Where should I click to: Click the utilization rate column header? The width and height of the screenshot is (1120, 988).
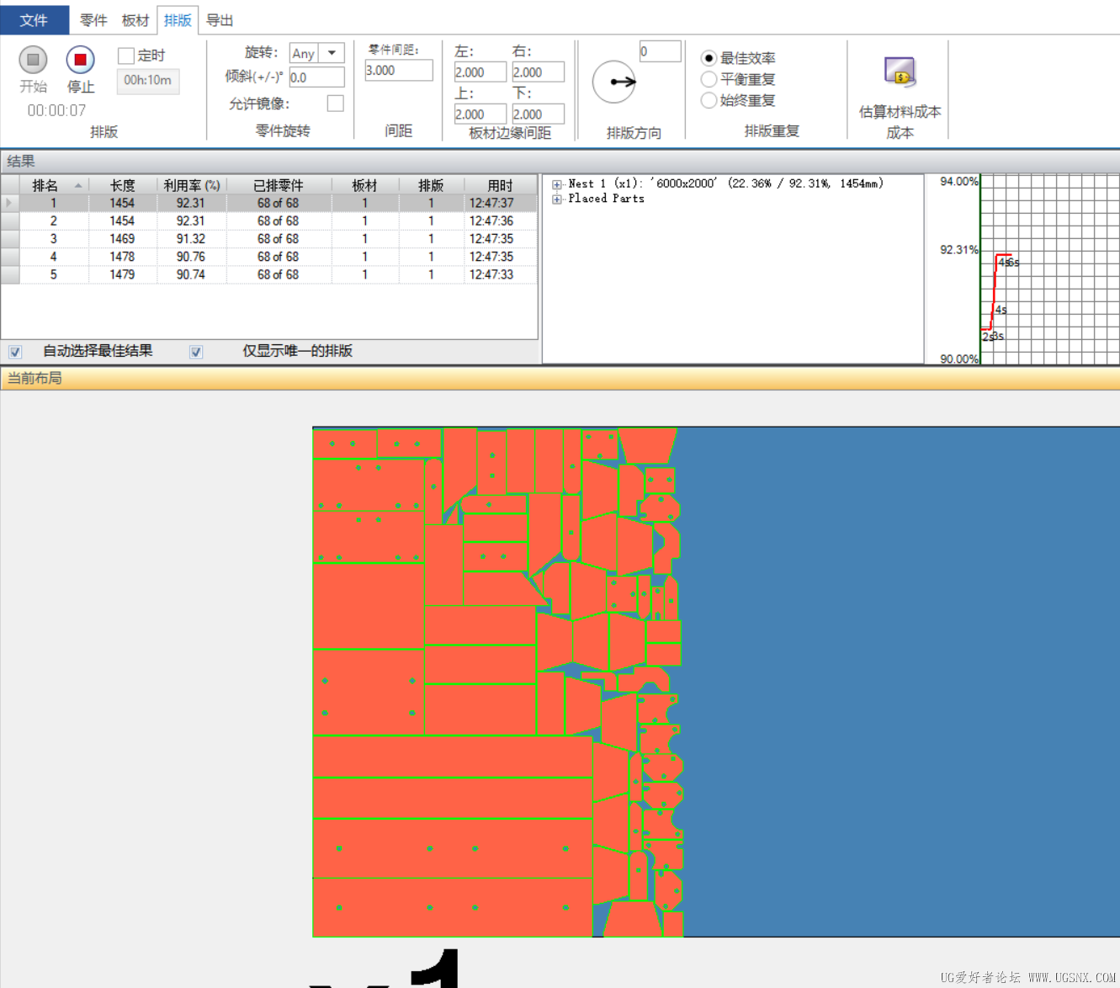tap(191, 185)
